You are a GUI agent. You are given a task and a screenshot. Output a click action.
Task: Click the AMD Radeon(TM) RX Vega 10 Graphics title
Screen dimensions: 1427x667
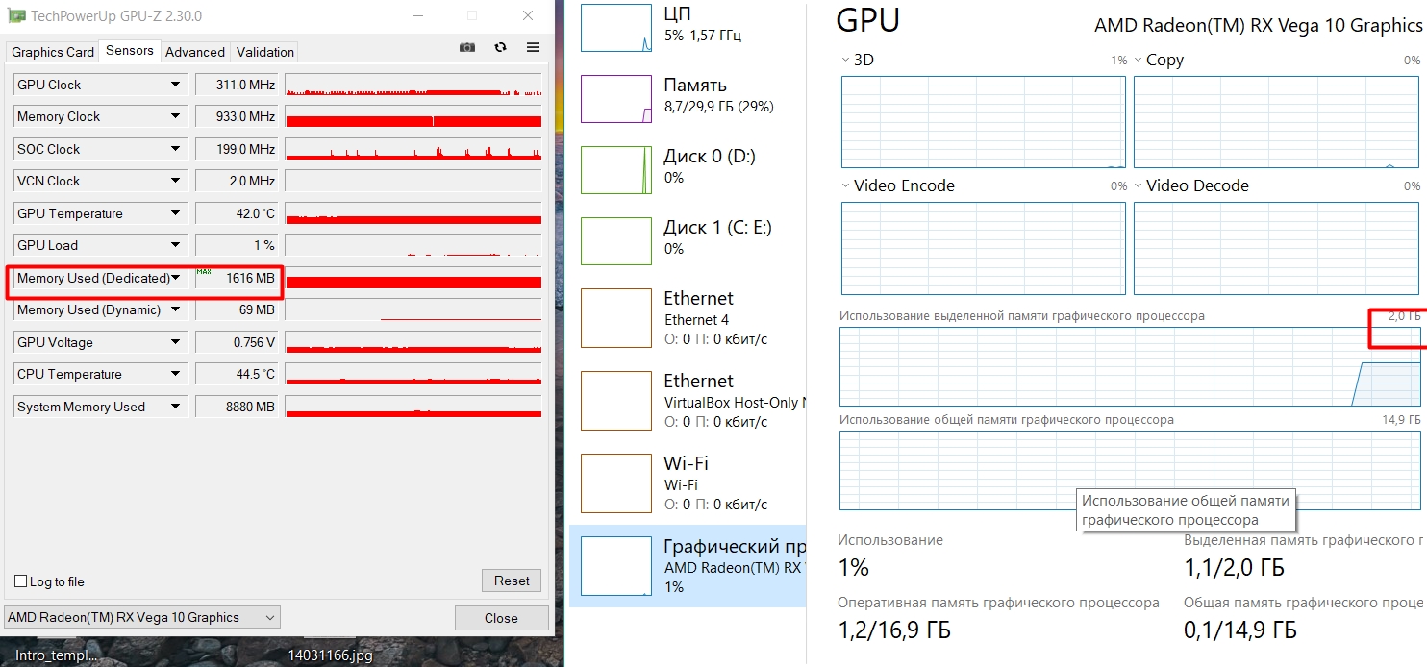(1258, 25)
